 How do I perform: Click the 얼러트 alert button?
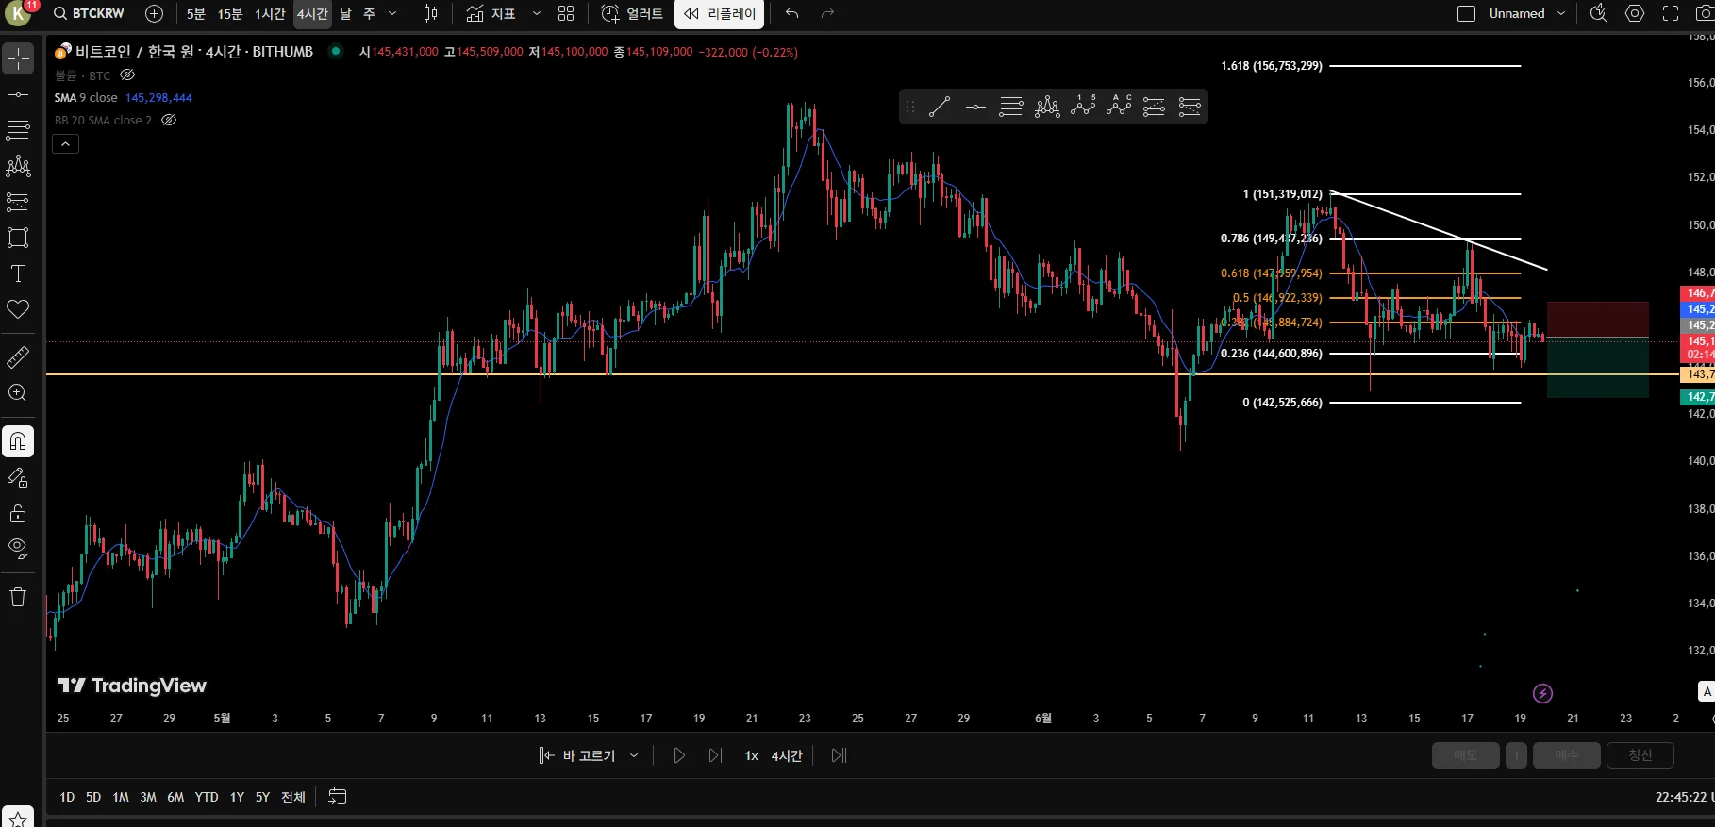(x=632, y=13)
